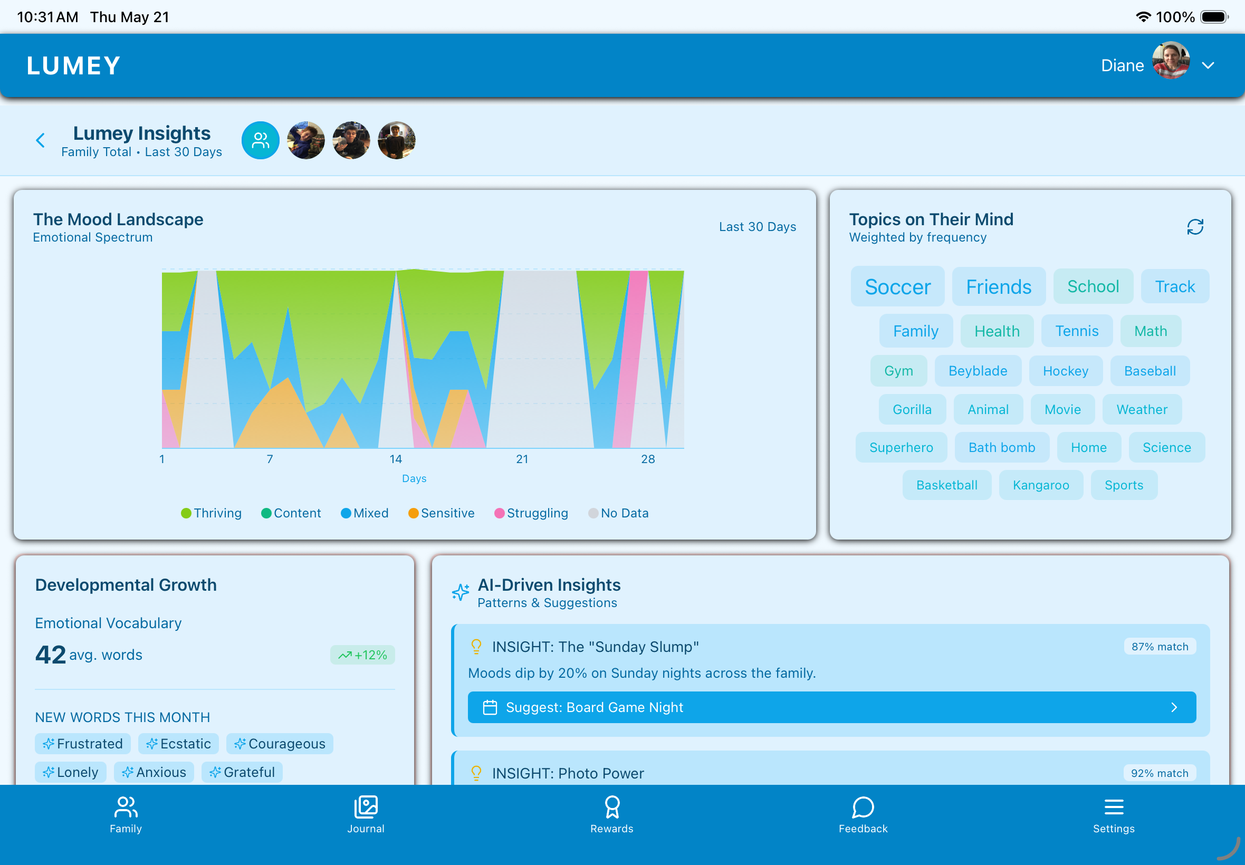Click the Friends topic chip
Screen dimensions: 1245x865
coord(999,286)
